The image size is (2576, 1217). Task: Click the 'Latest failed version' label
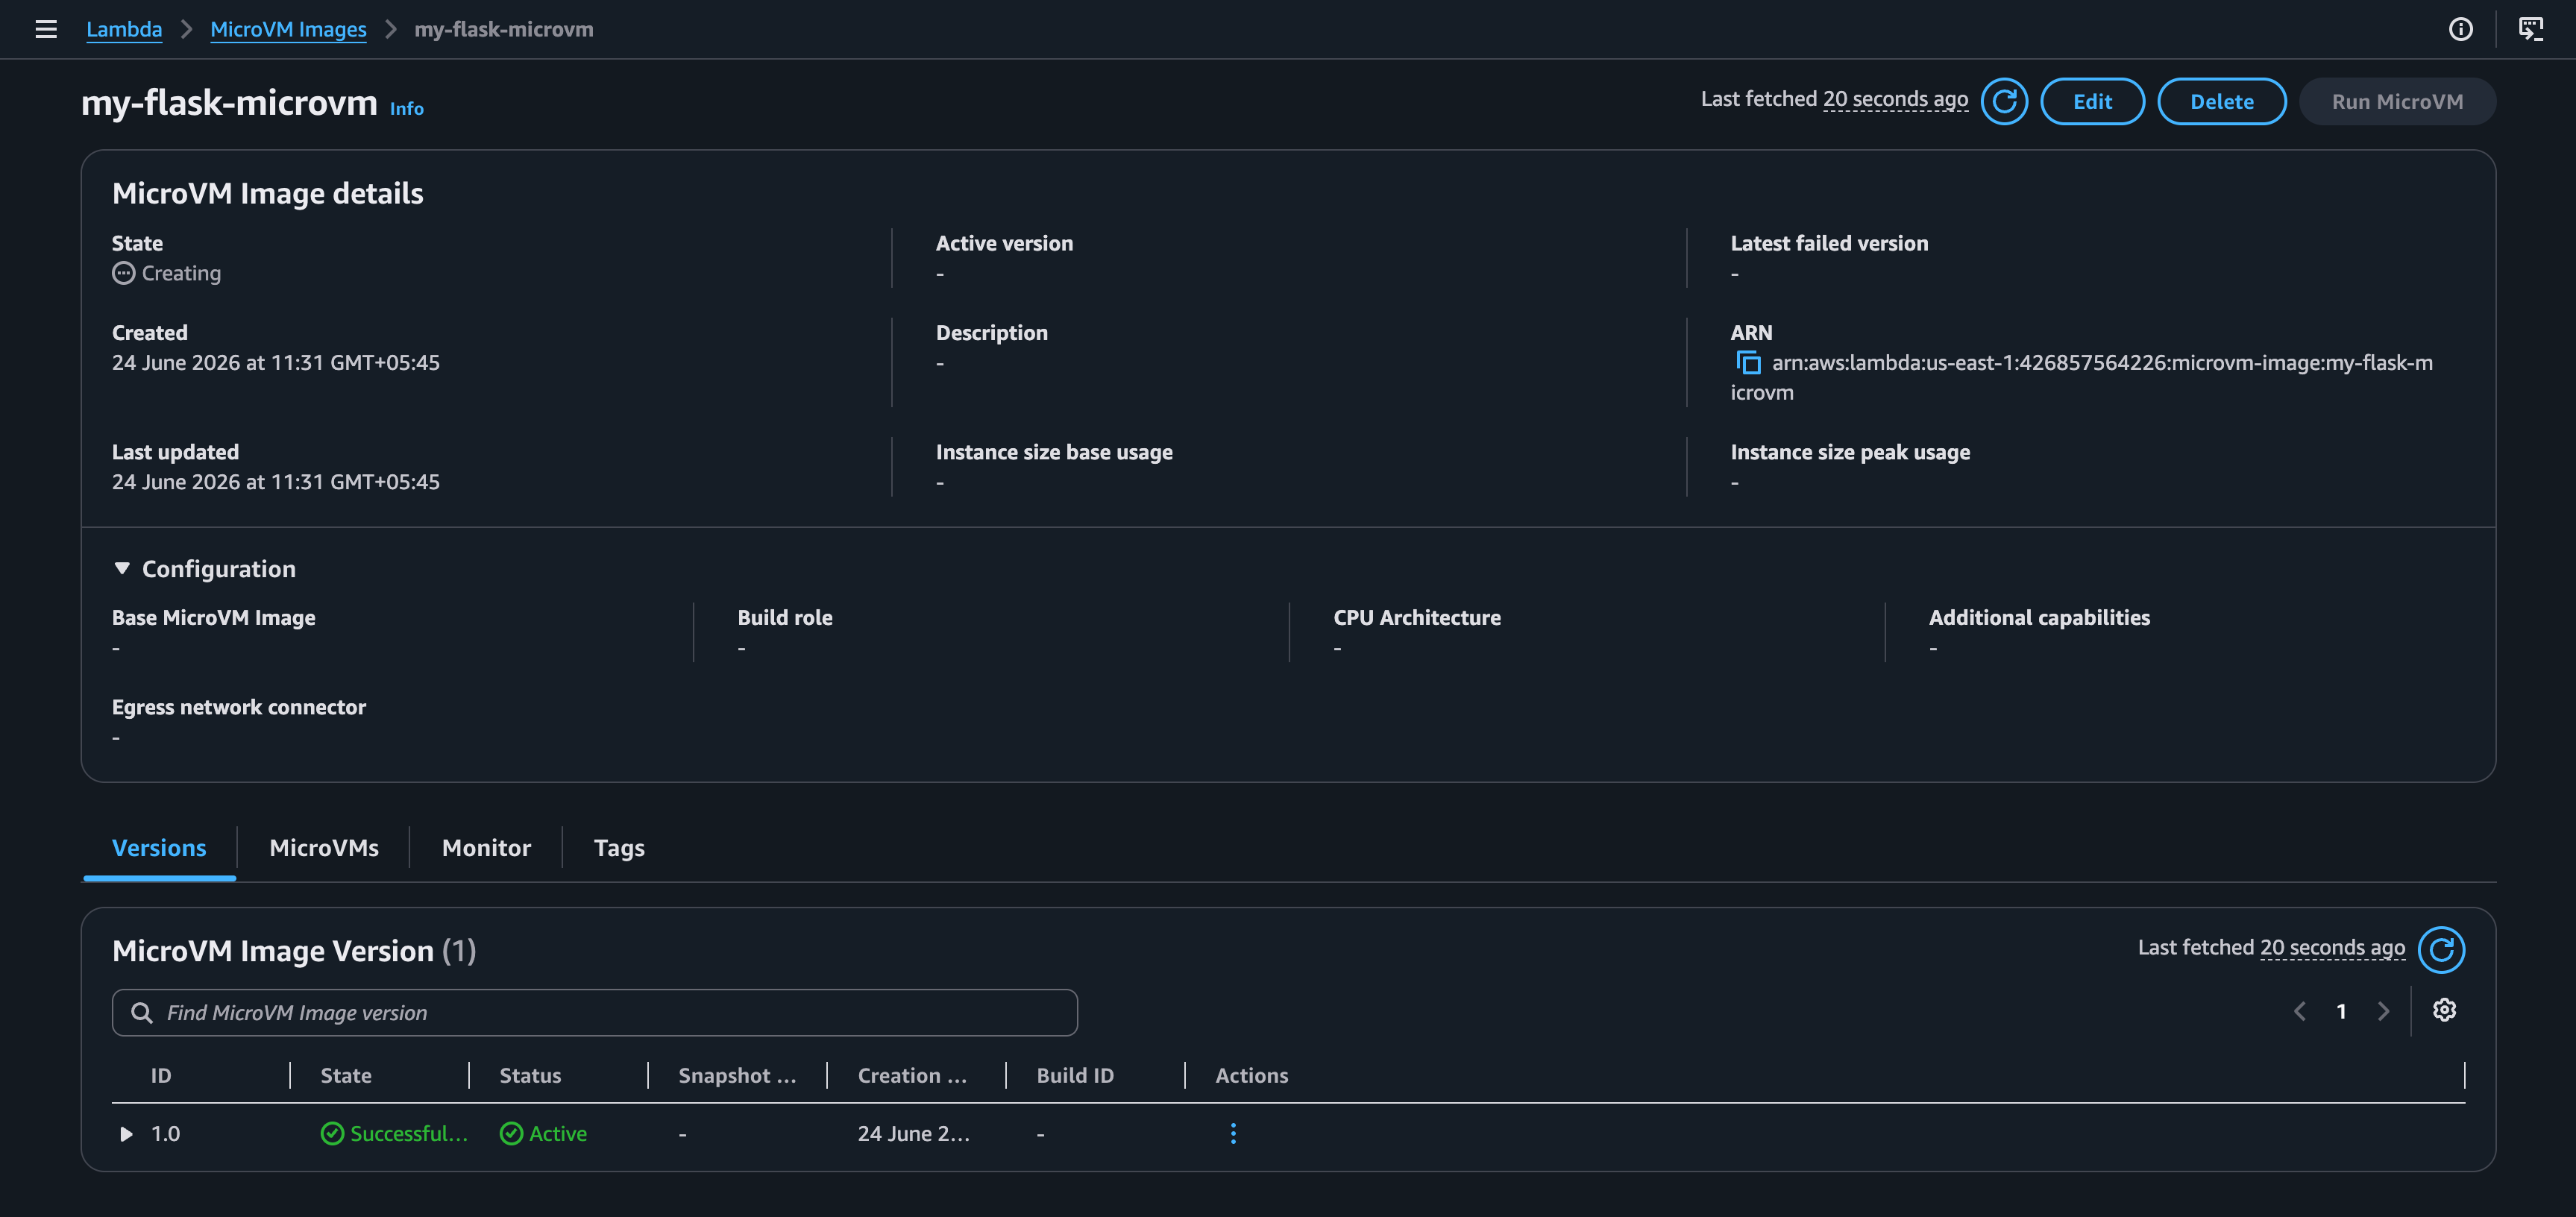pos(1829,243)
